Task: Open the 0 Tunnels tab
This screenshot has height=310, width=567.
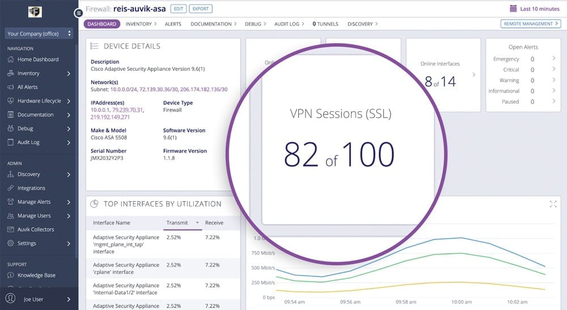Action: pyautogui.click(x=325, y=24)
